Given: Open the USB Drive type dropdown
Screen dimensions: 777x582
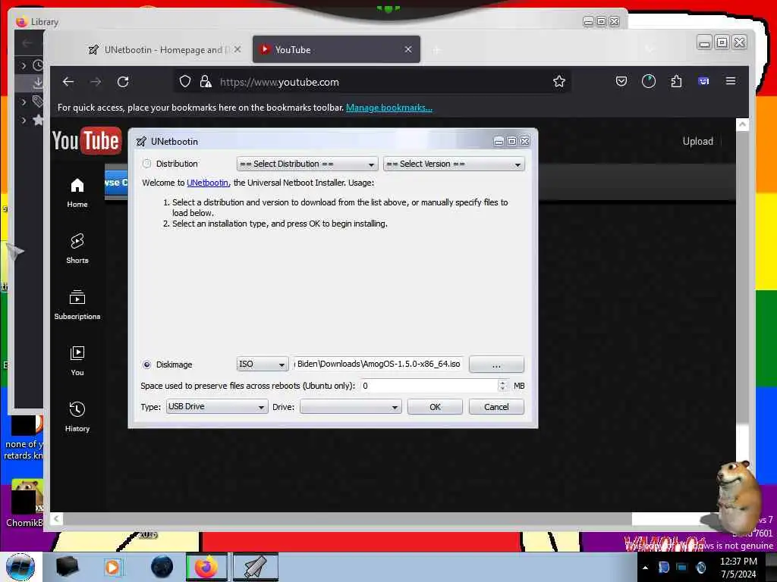Looking at the screenshot, I should tap(216, 407).
